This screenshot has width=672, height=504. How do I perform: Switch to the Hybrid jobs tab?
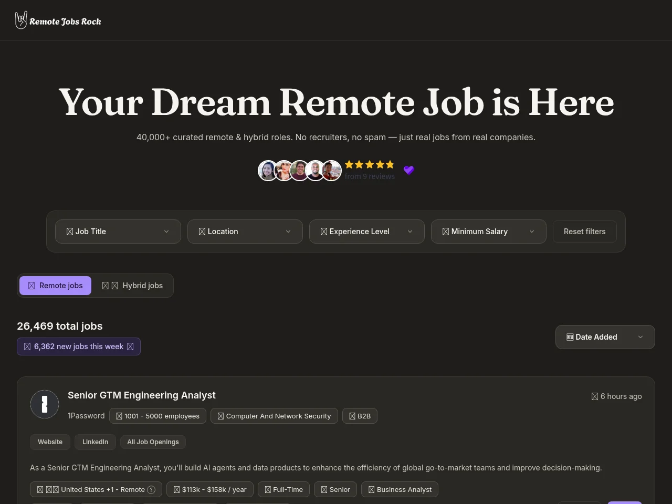coord(132,286)
